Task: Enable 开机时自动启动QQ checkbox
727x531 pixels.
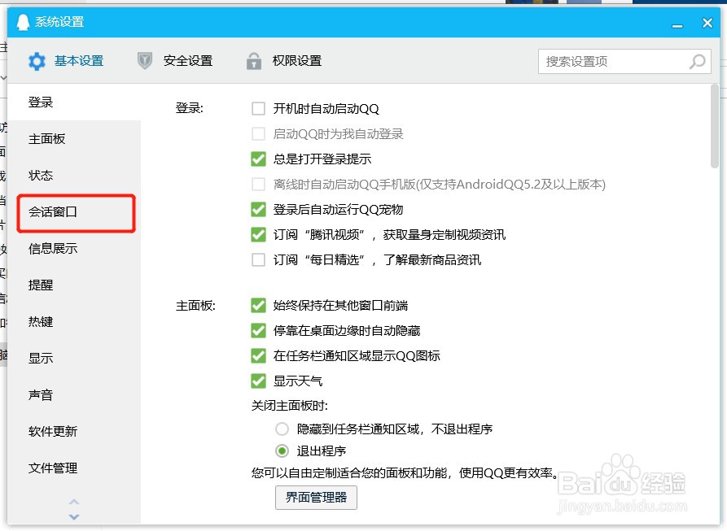Action: tap(258, 109)
